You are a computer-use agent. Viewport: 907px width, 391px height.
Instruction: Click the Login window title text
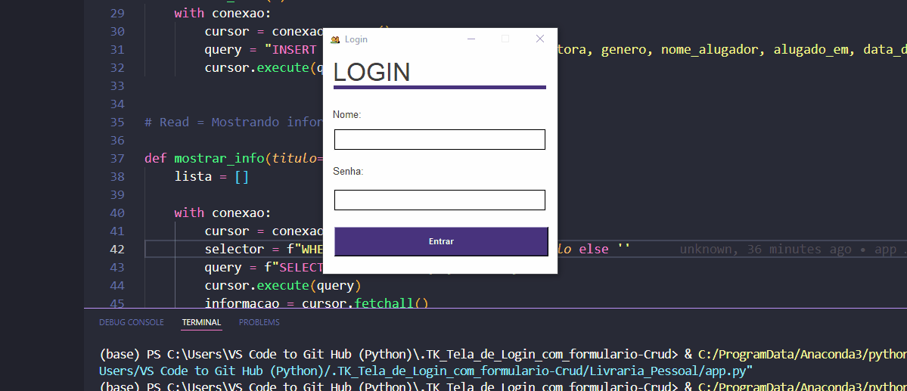coord(356,39)
